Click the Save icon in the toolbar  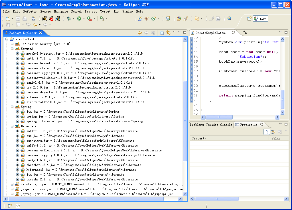(18, 18)
